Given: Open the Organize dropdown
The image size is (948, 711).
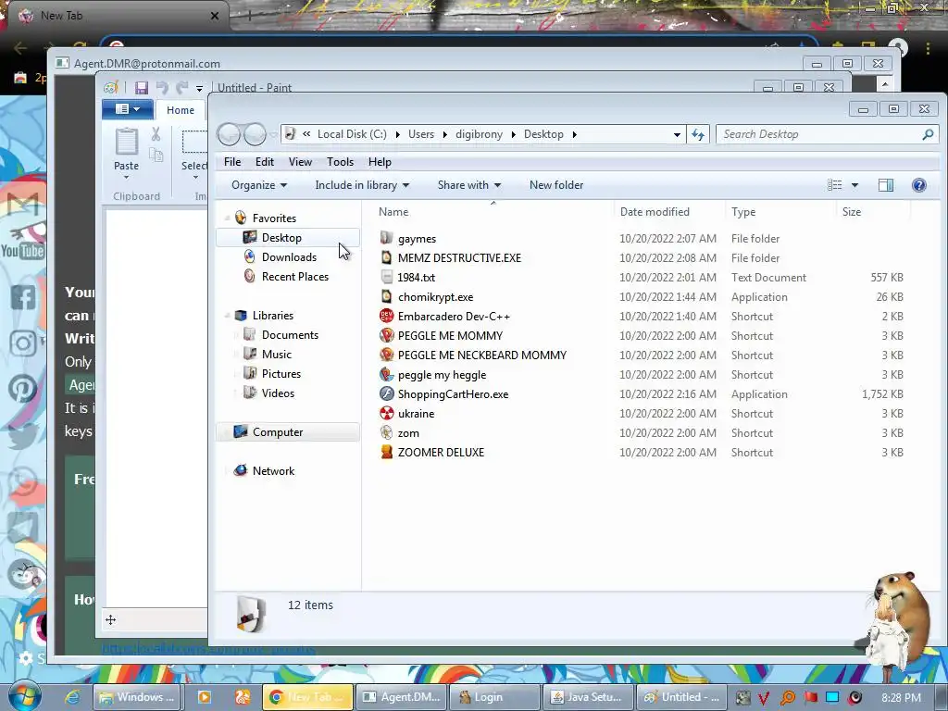Looking at the screenshot, I should [x=259, y=185].
